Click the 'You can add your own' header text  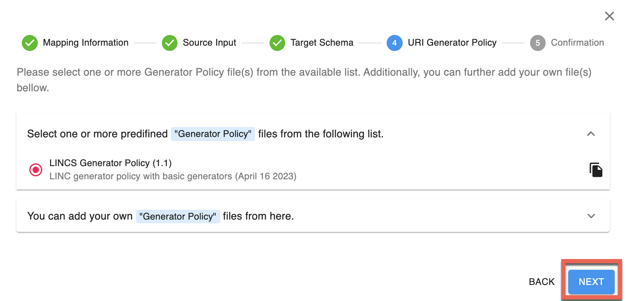[80, 216]
